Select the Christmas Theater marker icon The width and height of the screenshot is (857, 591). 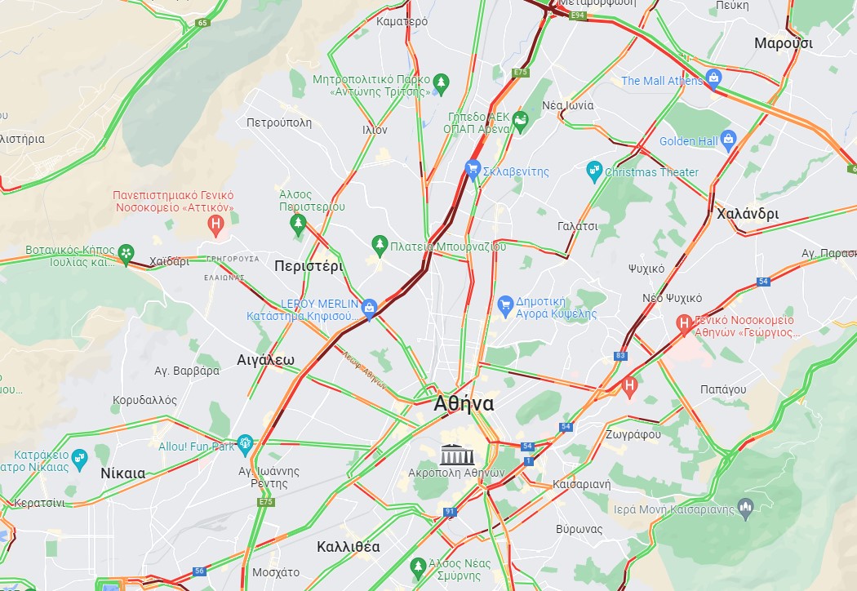click(x=593, y=171)
